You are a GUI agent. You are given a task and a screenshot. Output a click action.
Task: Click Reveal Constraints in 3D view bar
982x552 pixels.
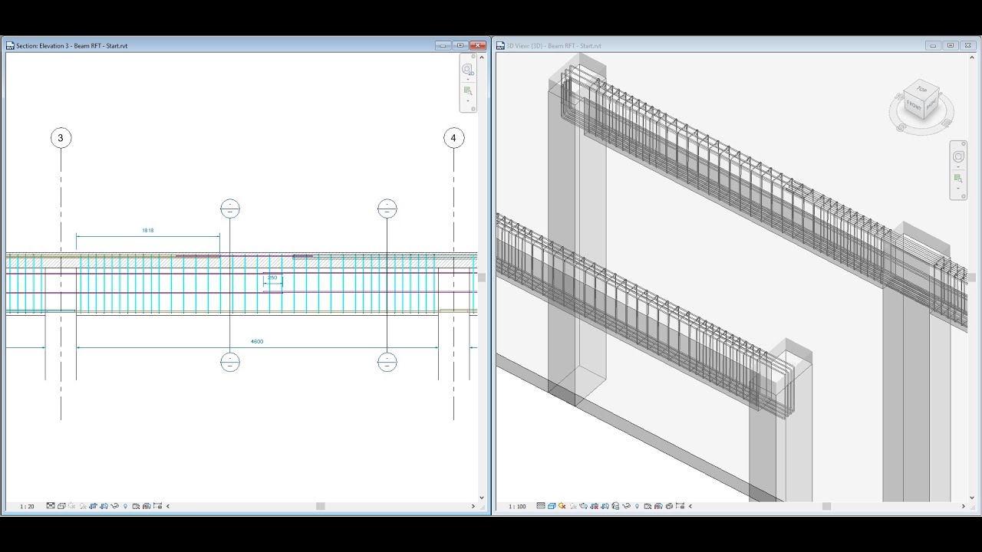680,506
